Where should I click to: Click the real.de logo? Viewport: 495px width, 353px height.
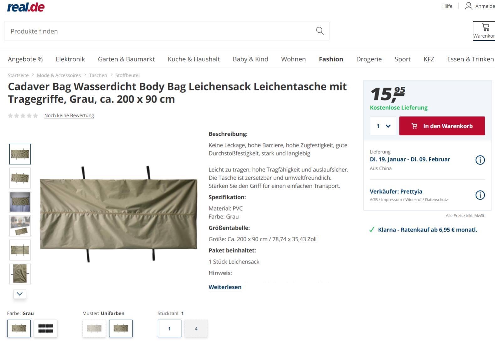tap(26, 7)
